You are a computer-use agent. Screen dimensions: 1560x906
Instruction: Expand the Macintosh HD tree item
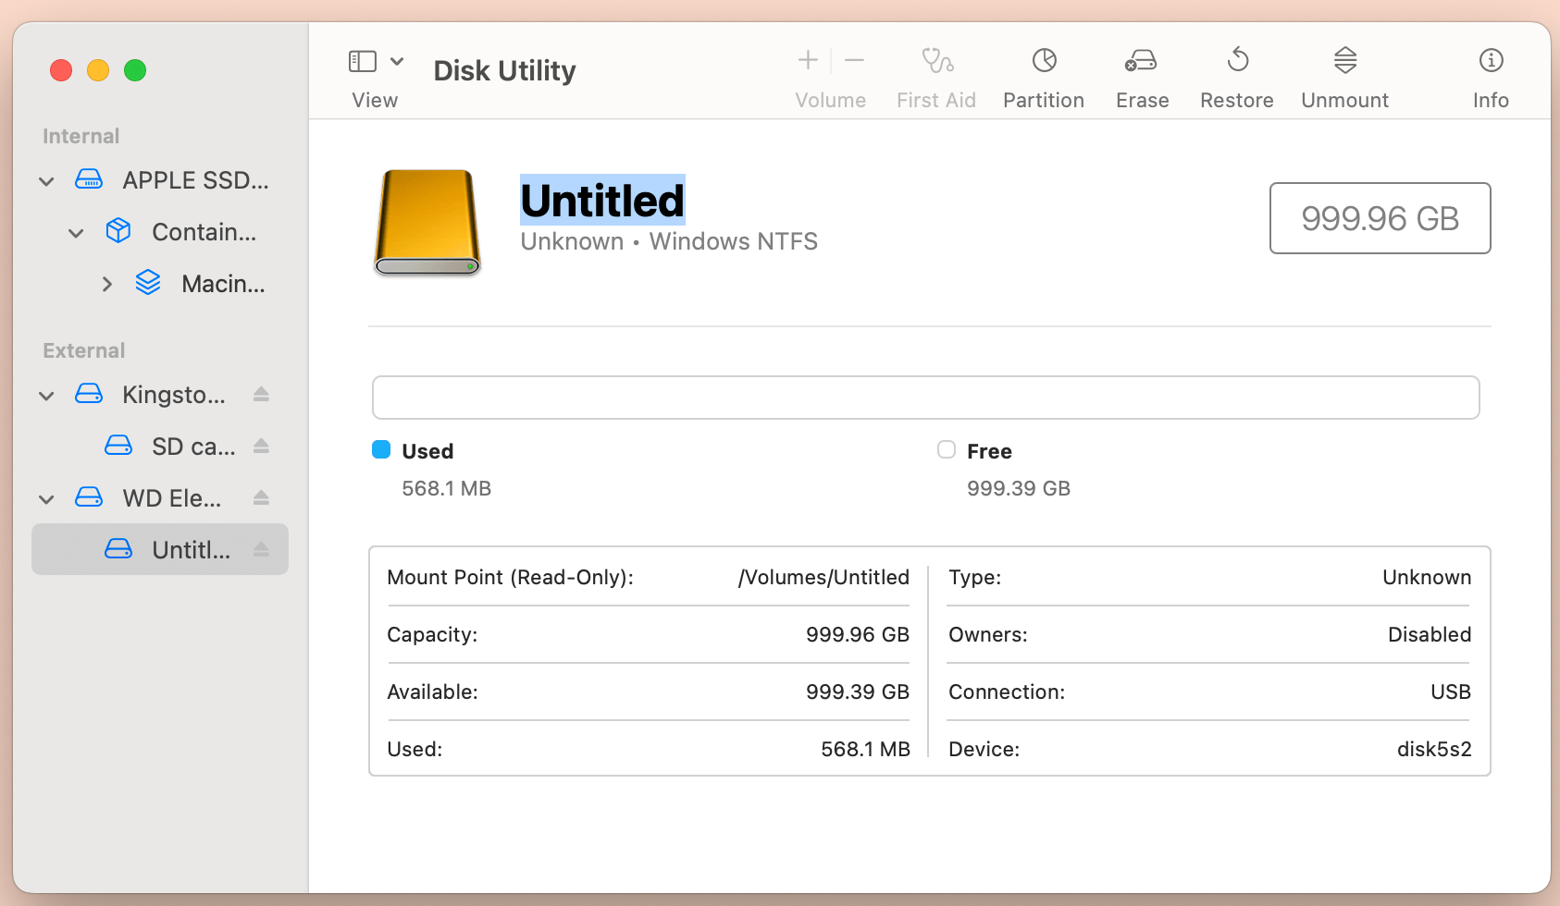click(x=107, y=283)
